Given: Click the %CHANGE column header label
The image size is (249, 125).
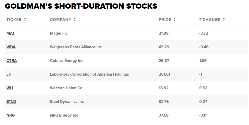Looking at the screenshot, I should [x=210, y=19].
